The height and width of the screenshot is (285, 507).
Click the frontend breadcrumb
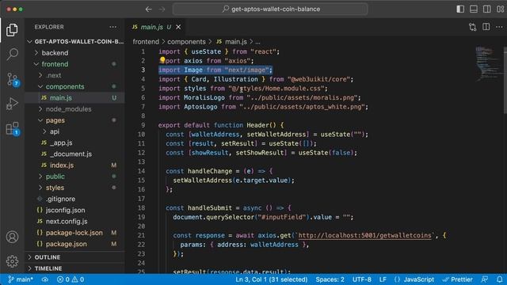coord(146,42)
